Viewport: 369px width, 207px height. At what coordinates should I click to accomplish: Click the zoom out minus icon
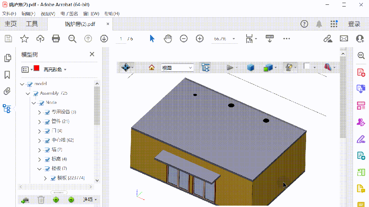(x=184, y=39)
